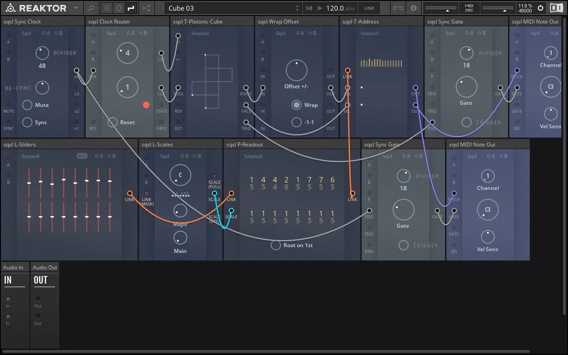568x355 pixels.
Task: Start playback with the play button
Action: 320,8
